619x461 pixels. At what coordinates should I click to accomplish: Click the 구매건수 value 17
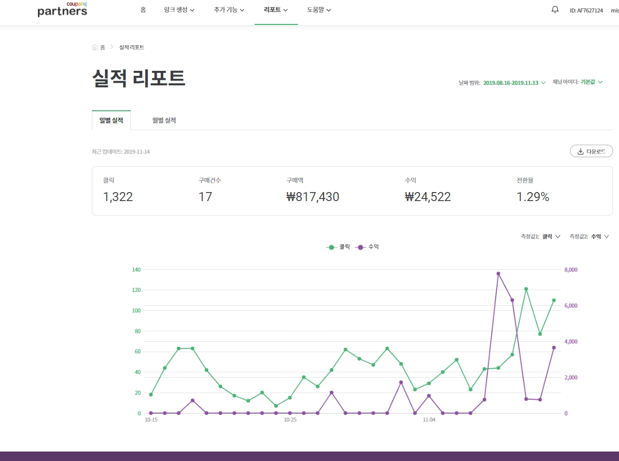click(205, 197)
